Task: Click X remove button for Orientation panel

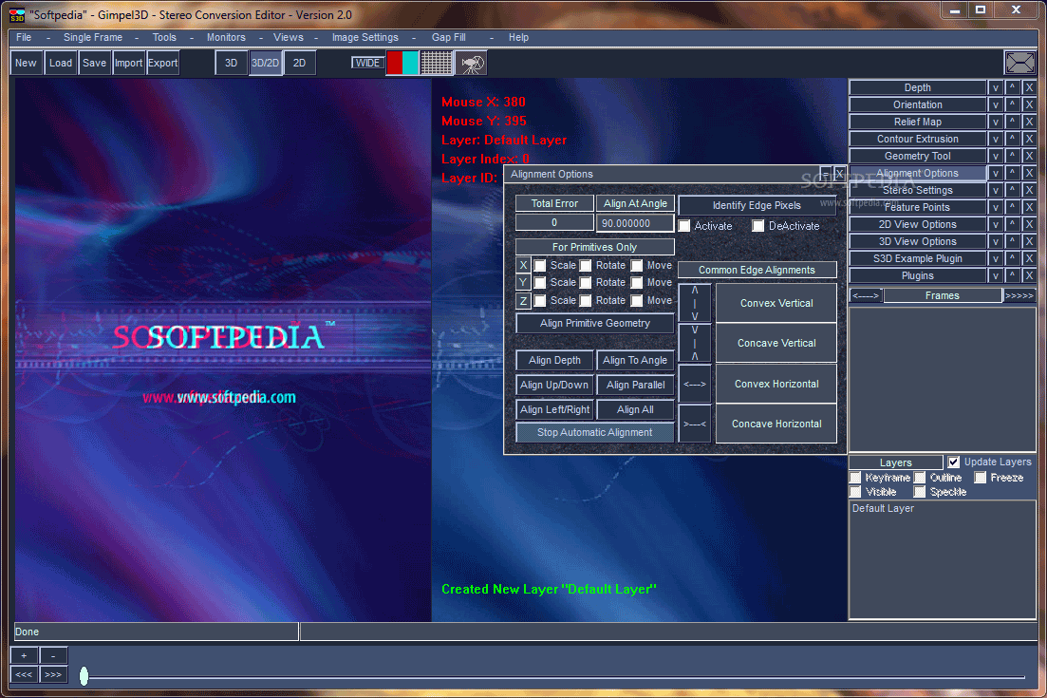Action: 1029,104
